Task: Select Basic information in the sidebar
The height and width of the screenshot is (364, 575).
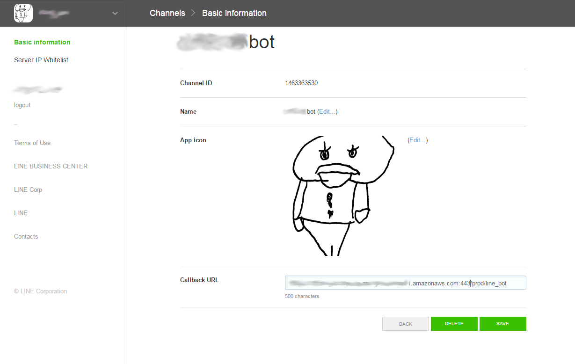Action: pyautogui.click(x=42, y=42)
